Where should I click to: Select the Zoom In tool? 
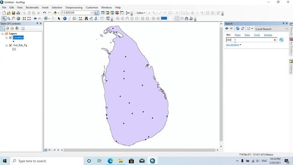4,18
